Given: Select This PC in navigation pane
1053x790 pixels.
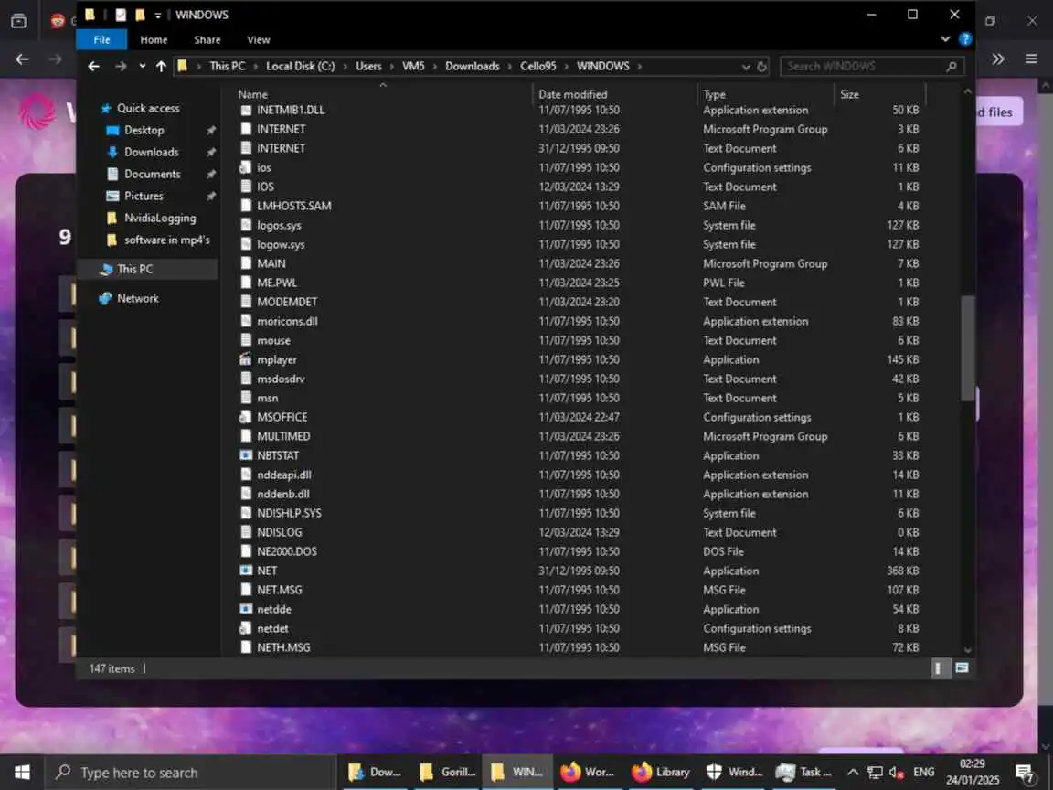Looking at the screenshot, I should coord(134,269).
